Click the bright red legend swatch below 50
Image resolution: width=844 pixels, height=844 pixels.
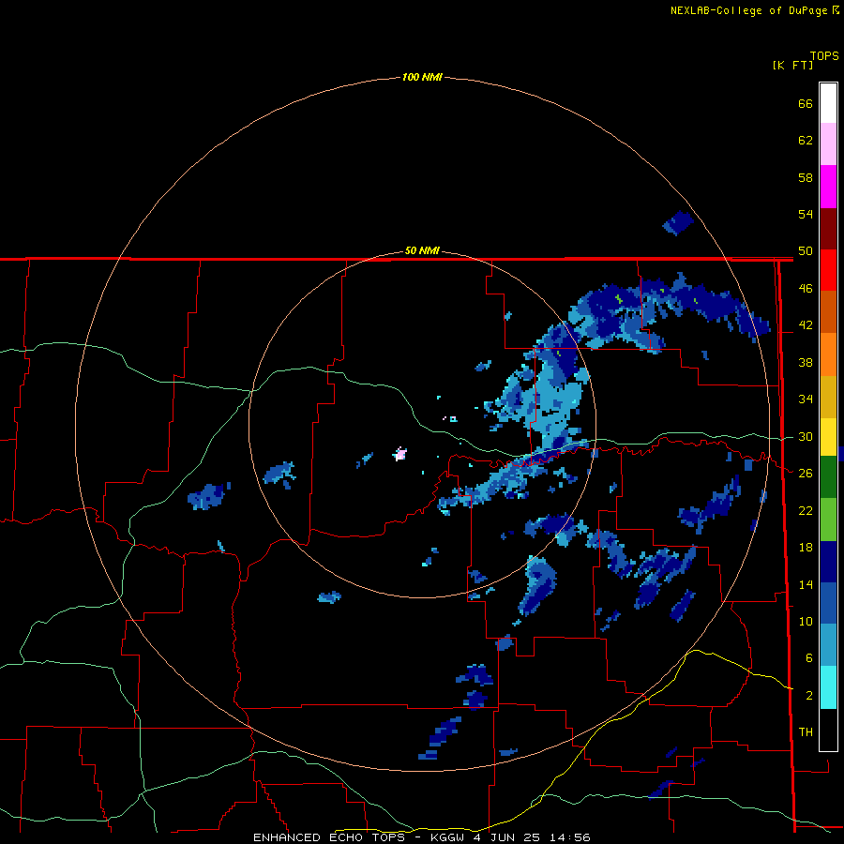point(828,271)
